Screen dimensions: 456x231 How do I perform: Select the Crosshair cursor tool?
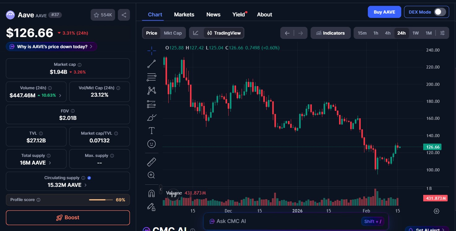click(152, 50)
